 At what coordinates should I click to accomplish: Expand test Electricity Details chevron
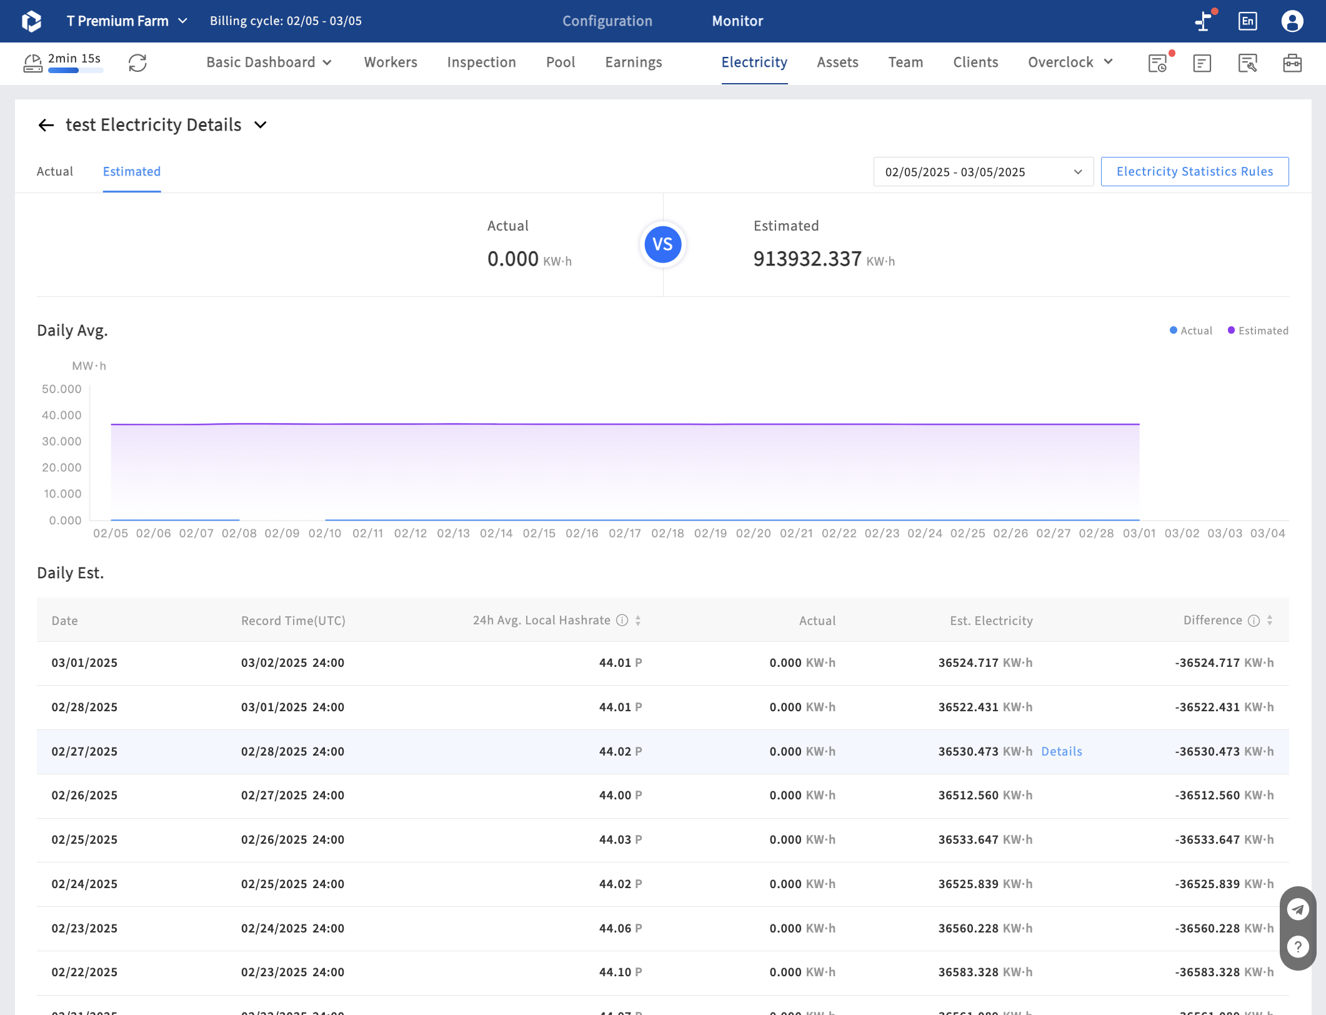pyautogui.click(x=261, y=125)
